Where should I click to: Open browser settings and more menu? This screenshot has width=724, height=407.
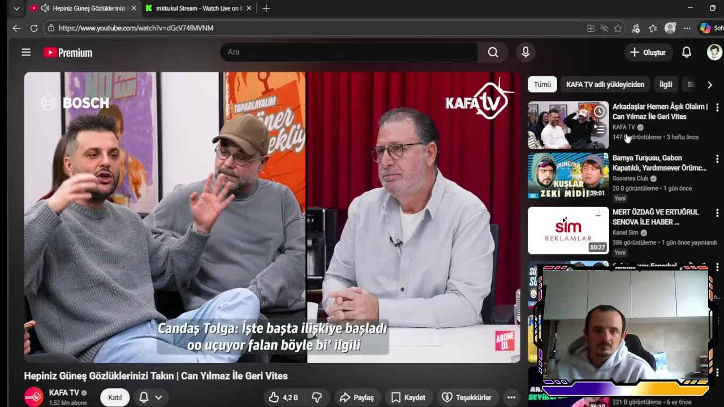(687, 28)
